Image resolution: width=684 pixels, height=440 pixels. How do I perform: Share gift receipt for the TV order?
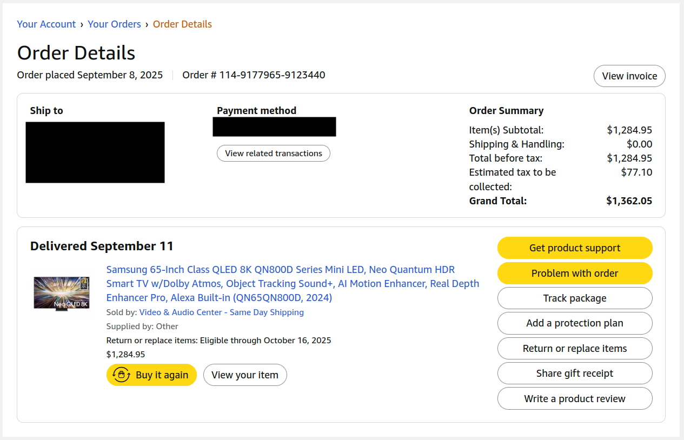pyautogui.click(x=574, y=373)
